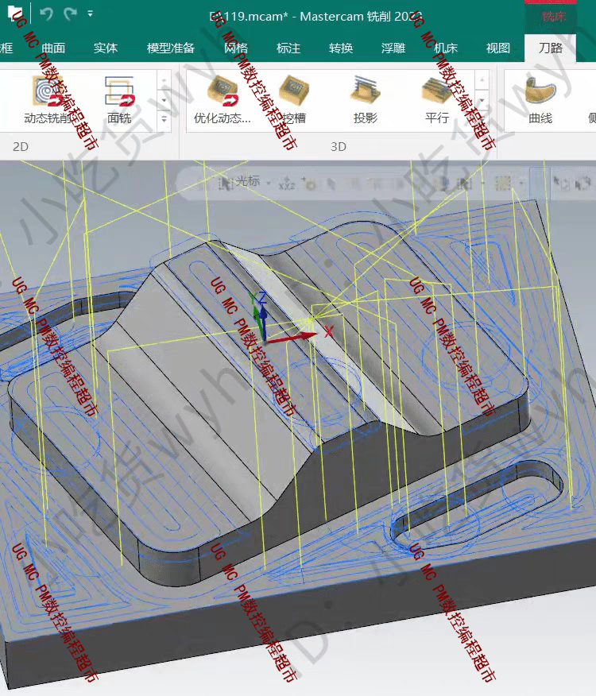
Task: Select the 动态铣削 dynamic milling toolpath
Action: (x=48, y=99)
